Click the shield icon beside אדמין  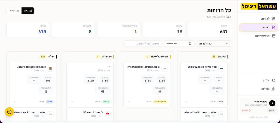[273, 80]
